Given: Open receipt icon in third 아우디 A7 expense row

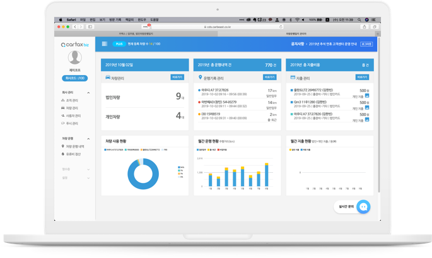Looking at the screenshot, I should [x=367, y=120].
